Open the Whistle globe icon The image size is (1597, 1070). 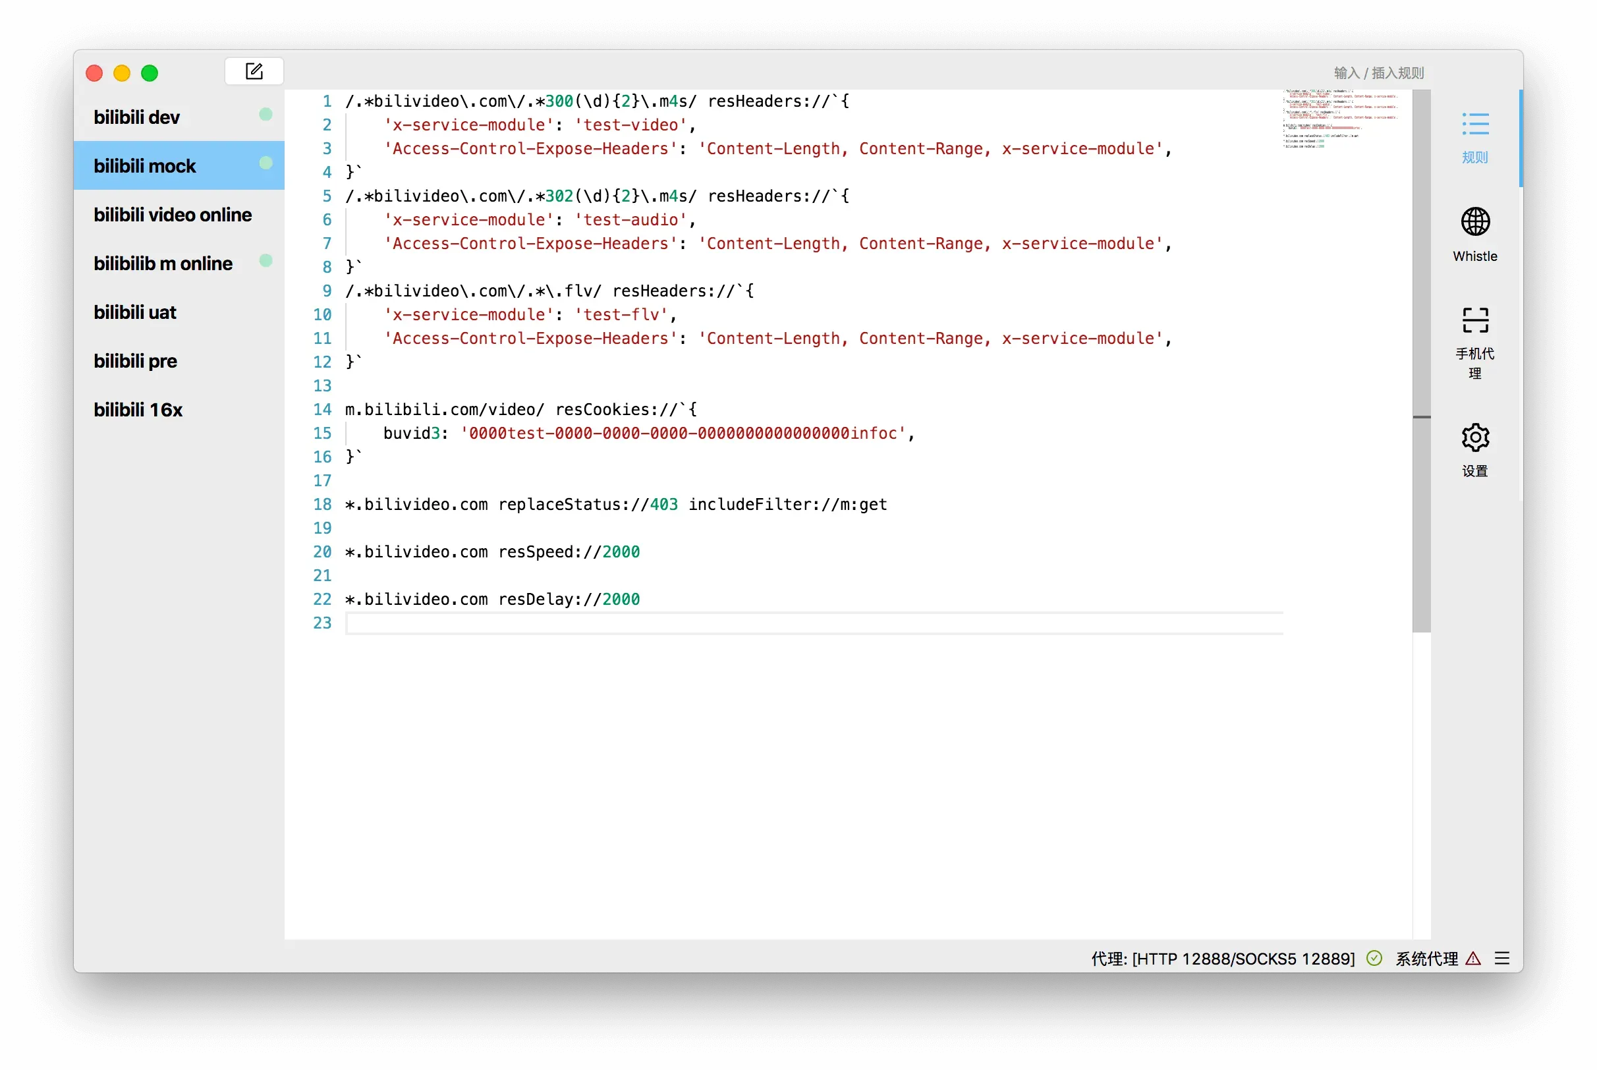pyautogui.click(x=1475, y=223)
